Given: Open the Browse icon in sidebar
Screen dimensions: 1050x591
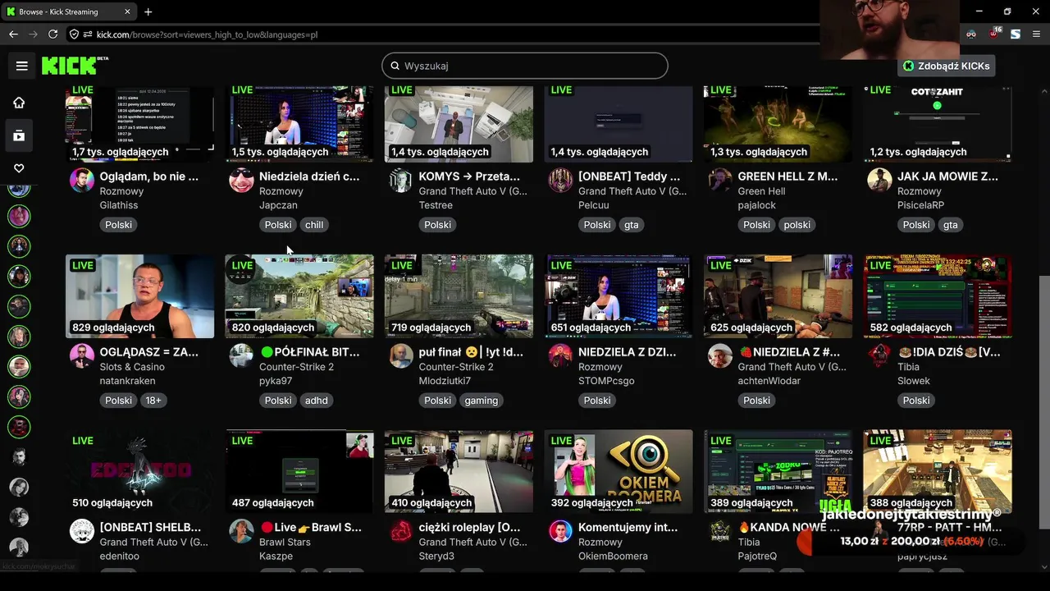Looking at the screenshot, I should (x=19, y=135).
